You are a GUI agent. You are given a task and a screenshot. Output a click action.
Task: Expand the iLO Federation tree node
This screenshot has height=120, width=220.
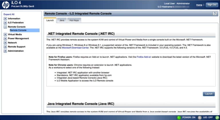[5, 23]
